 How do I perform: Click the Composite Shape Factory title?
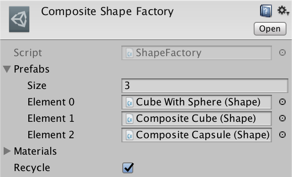point(107,12)
